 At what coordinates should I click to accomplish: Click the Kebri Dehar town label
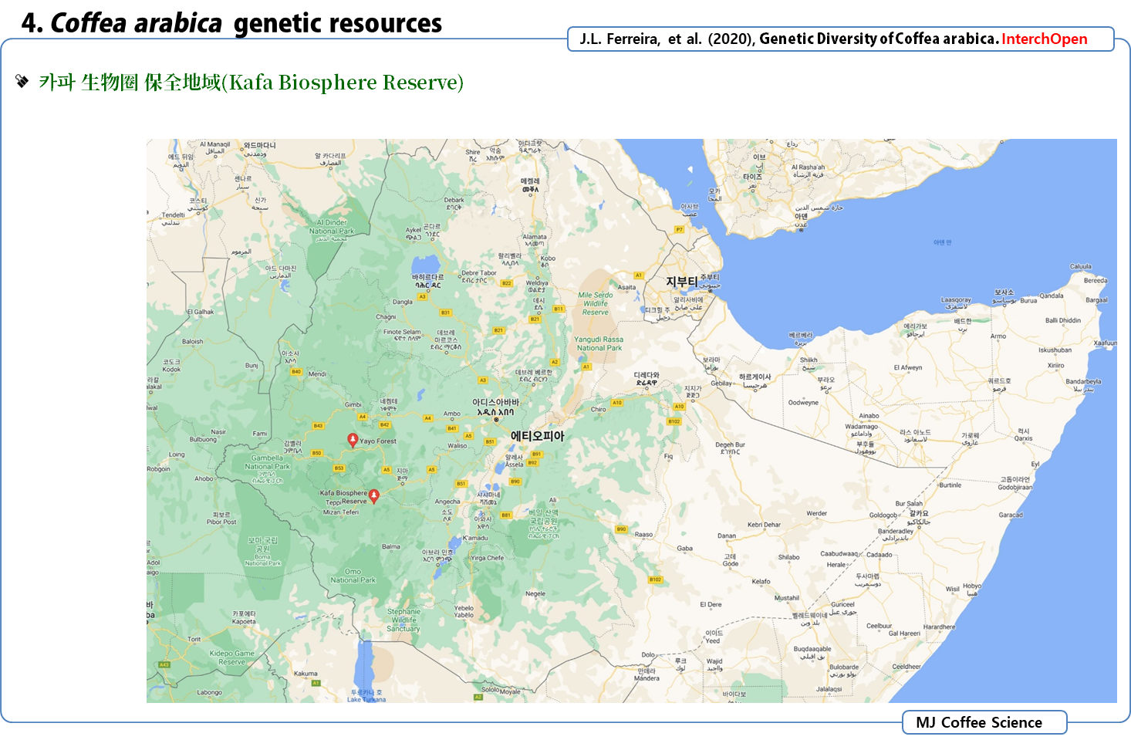(x=764, y=525)
